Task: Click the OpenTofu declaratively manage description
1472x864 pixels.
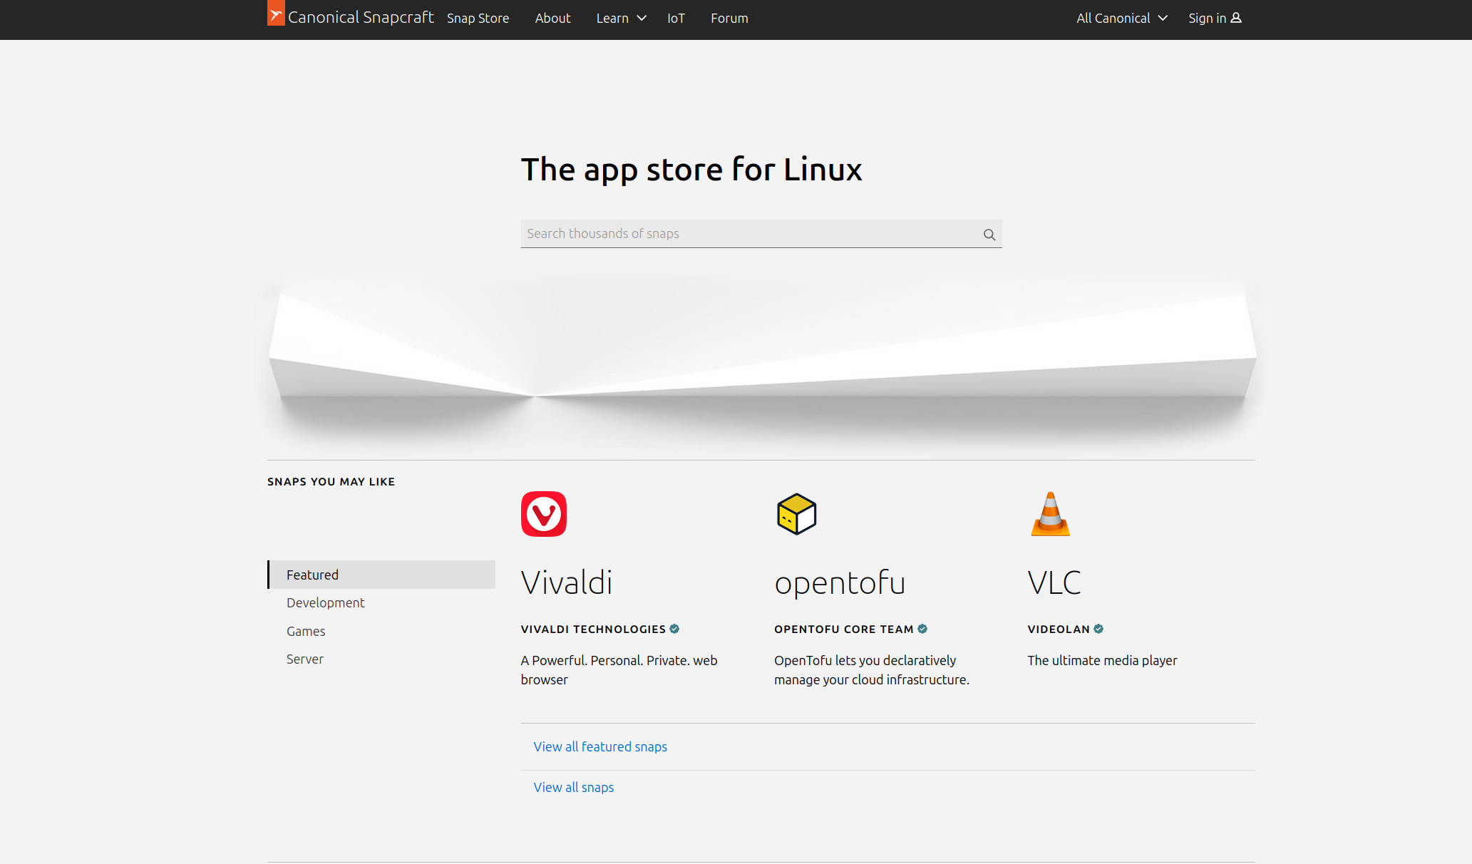Action: (872, 670)
